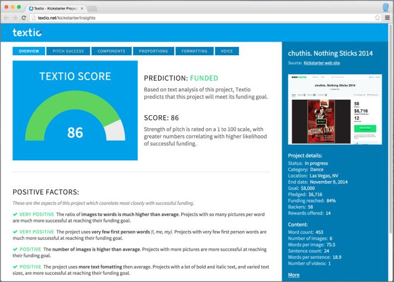
Task: Click the project title chuthis. Nothing Sticks 2014
Action: [x=330, y=53]
